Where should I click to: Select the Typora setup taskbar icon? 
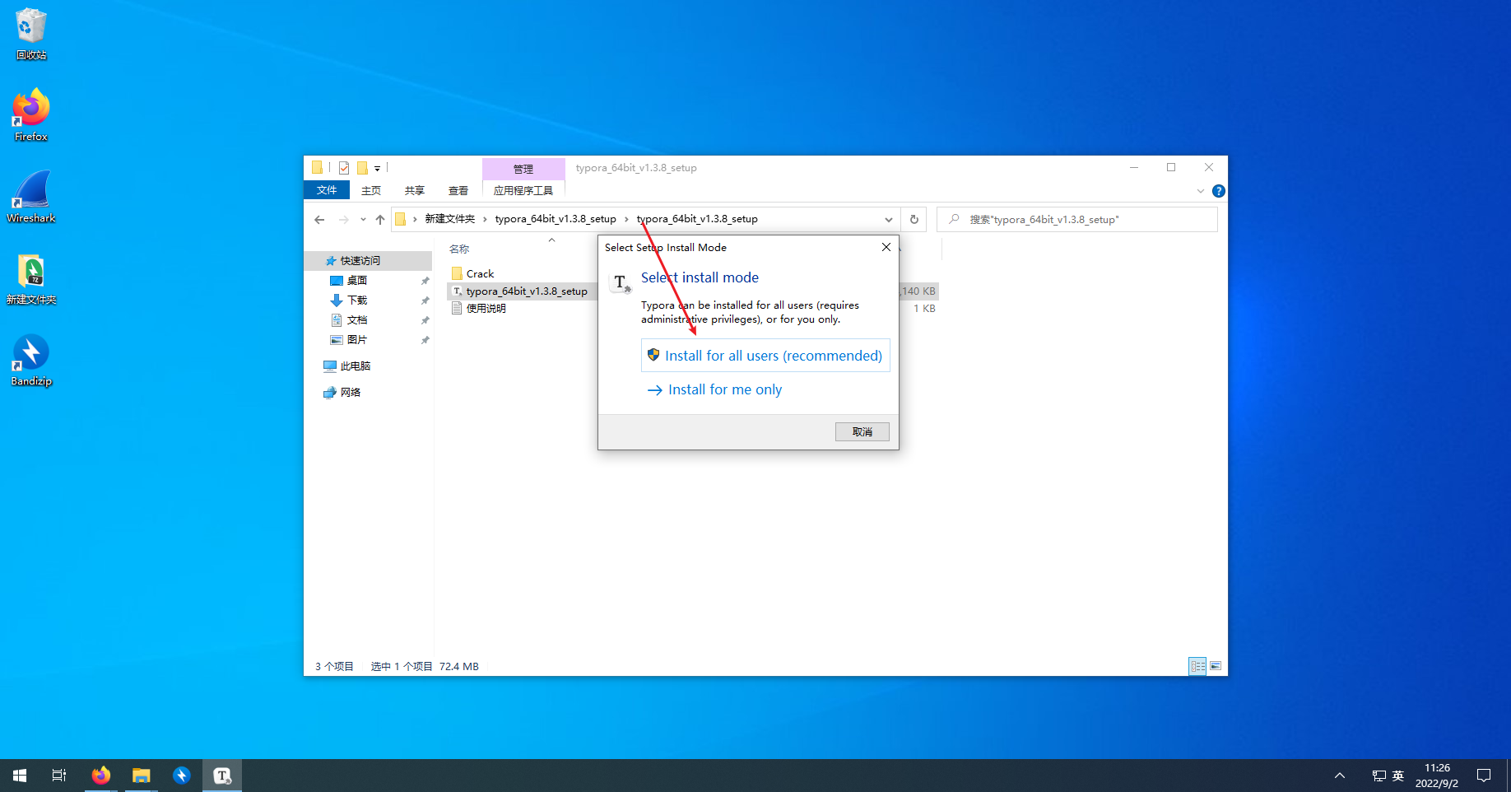point(222,776)
